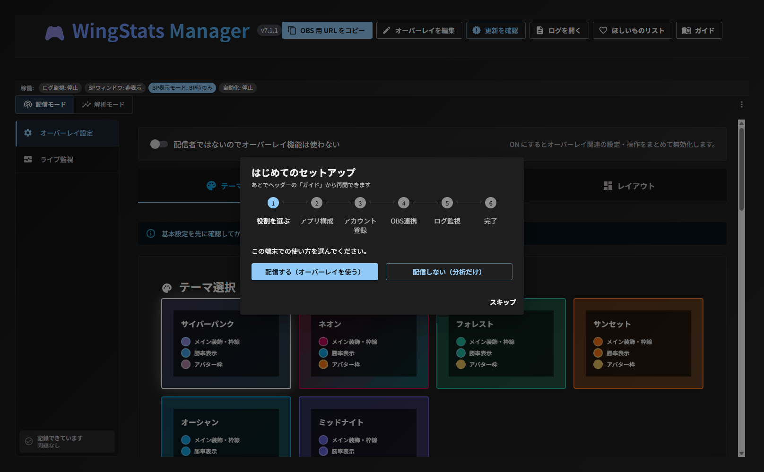Select オーバーレイ設定 in the sidebar
Image resolution: width=764 pixels, height=472 pixels.
(67, 133)
